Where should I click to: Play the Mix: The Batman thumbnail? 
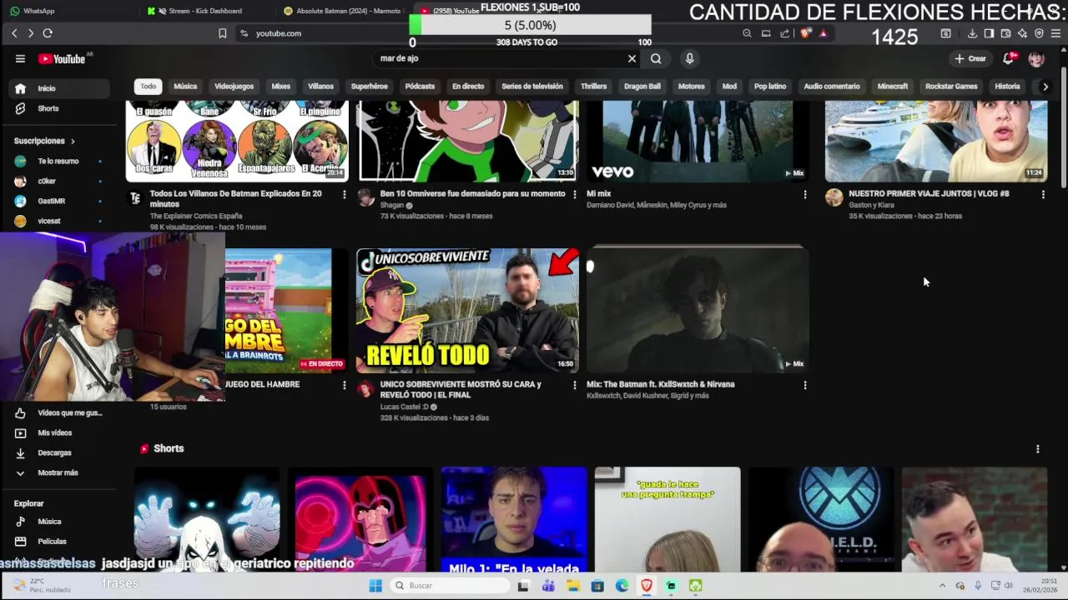pos(698,310)
